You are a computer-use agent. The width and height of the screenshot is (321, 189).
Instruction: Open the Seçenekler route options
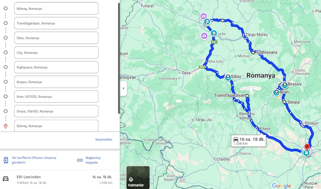104,140
